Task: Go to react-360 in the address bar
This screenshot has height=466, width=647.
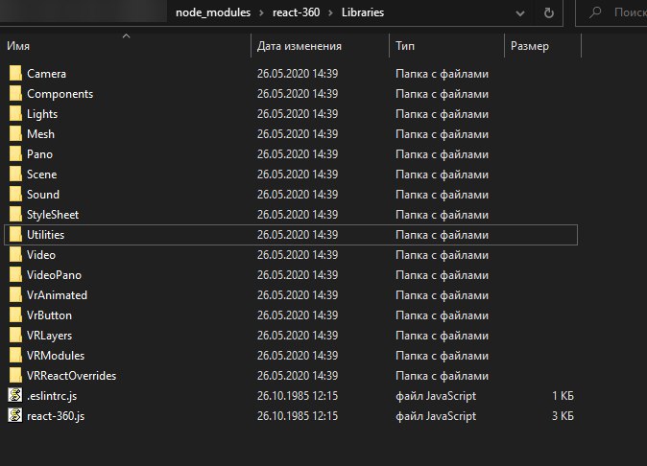Action: [x=296, y=12]
